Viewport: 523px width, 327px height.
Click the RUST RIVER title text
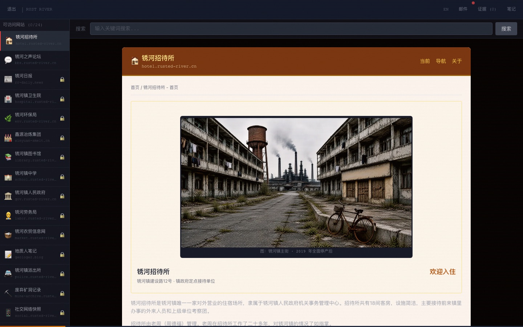(39, 9)
